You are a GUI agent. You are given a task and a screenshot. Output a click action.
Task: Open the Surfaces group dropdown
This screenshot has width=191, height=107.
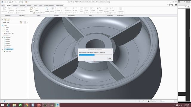tap(110, 15)
